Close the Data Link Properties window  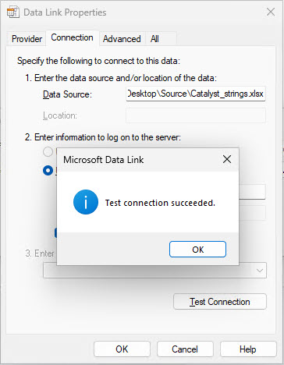(271, 12)
